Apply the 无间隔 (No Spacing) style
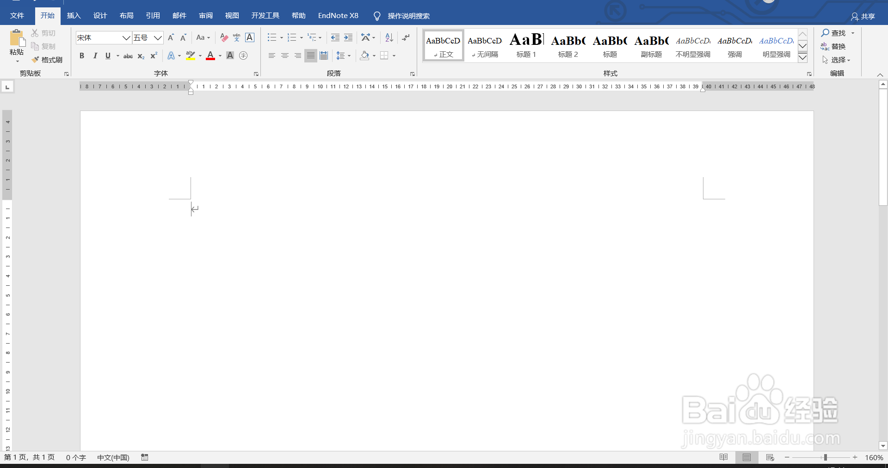 click(x=485, y=45)
